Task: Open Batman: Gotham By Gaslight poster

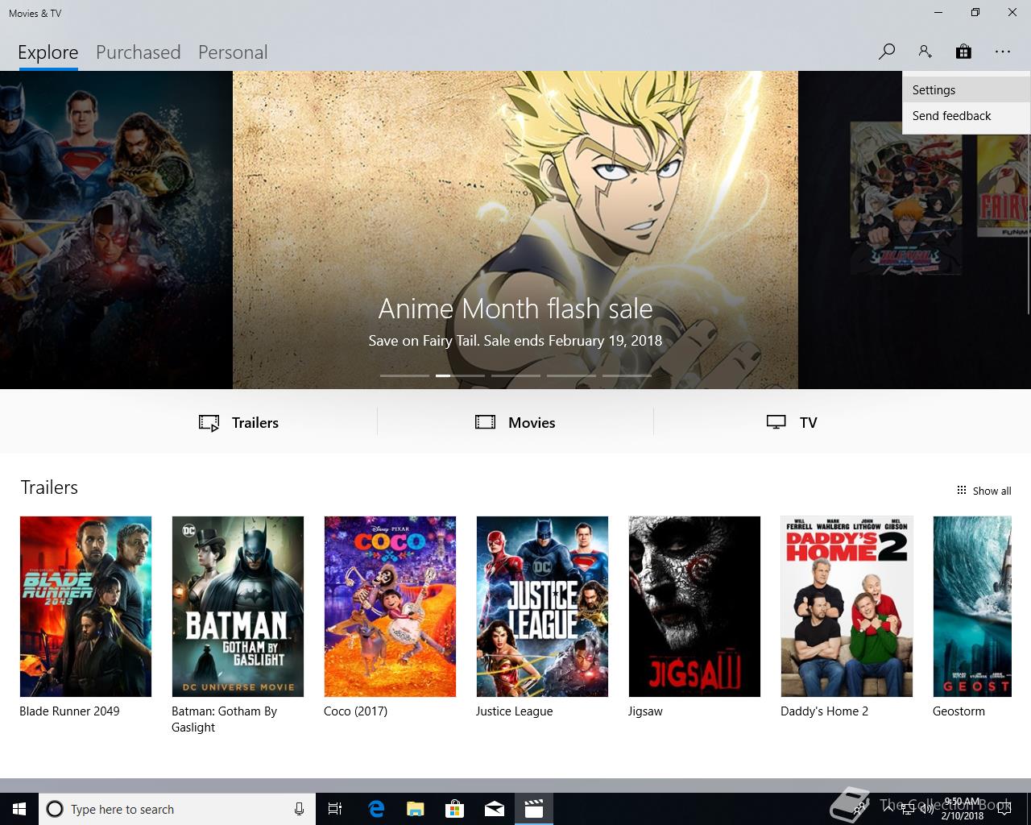Action: (x=238, y=607)
